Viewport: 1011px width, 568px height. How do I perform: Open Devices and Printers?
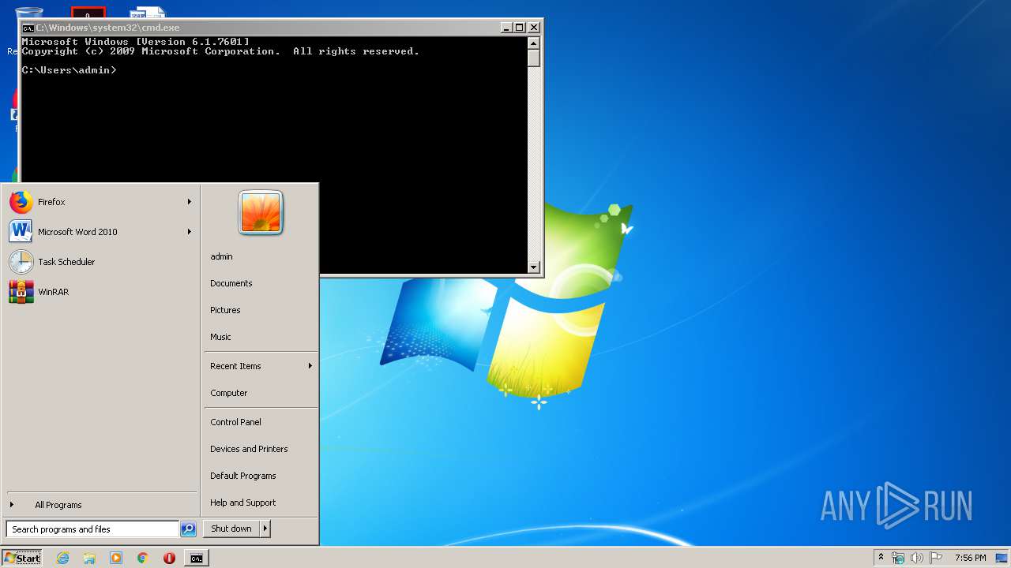click(261, 449)
